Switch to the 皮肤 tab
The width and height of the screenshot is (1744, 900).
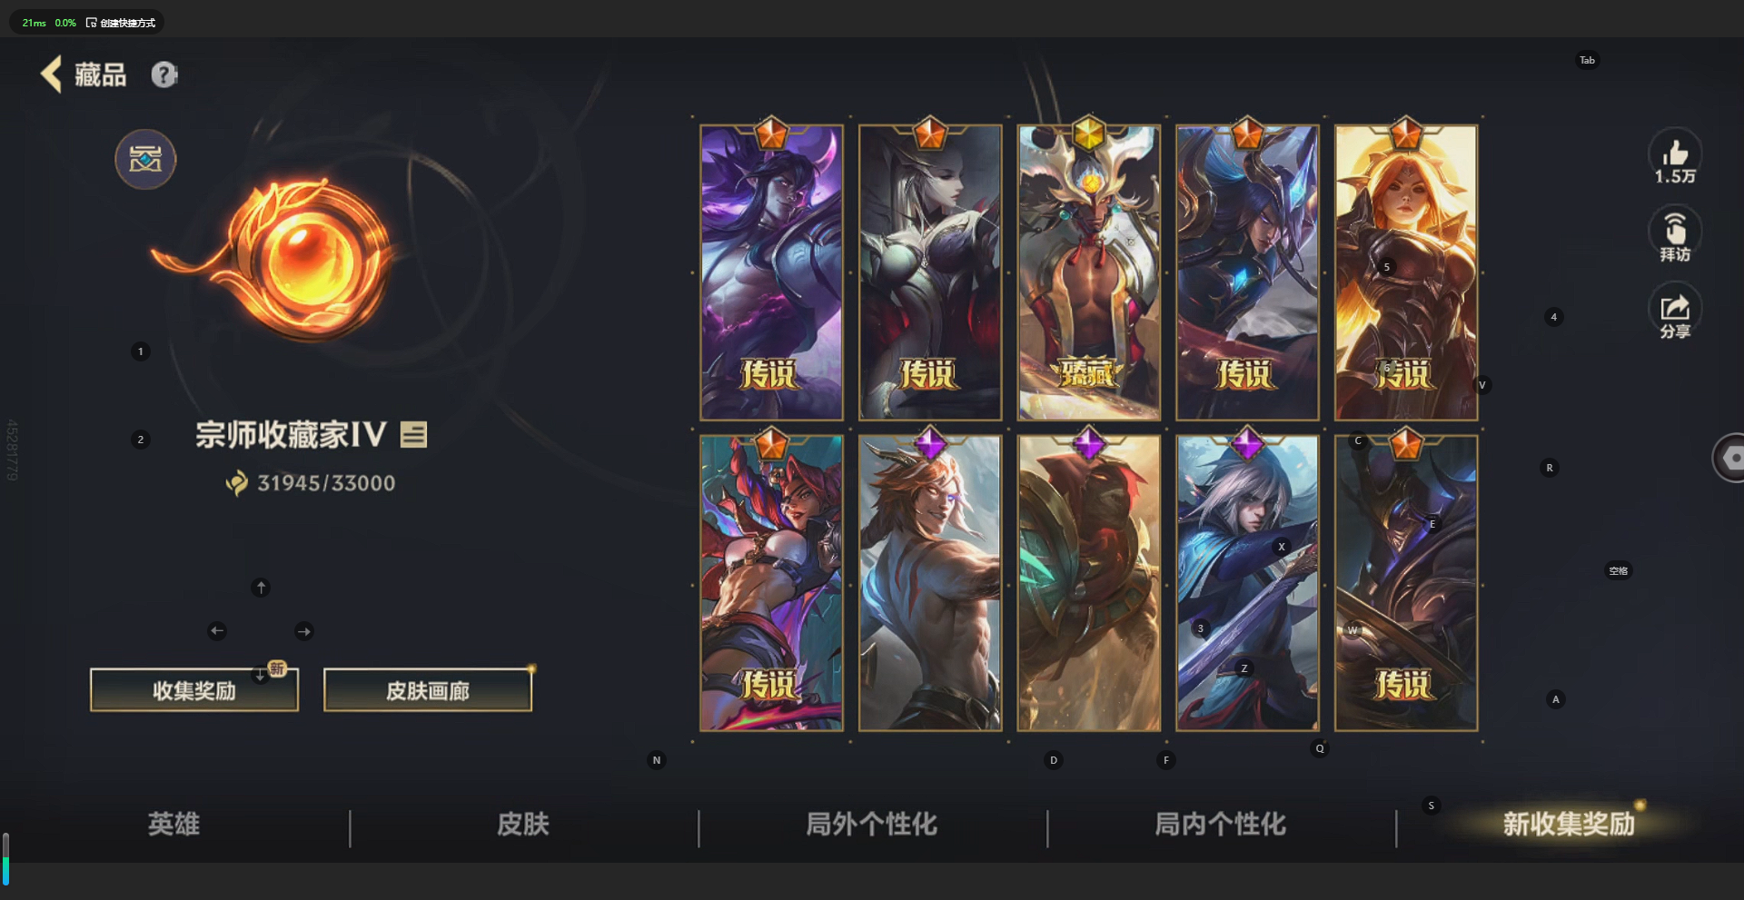(523, 825)
